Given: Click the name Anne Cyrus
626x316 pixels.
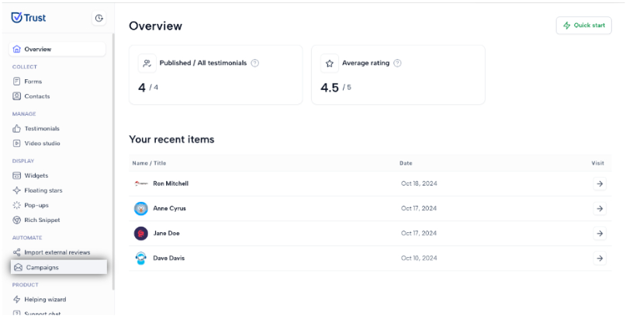Looking at the screenshot, I should tap(170, 209).
